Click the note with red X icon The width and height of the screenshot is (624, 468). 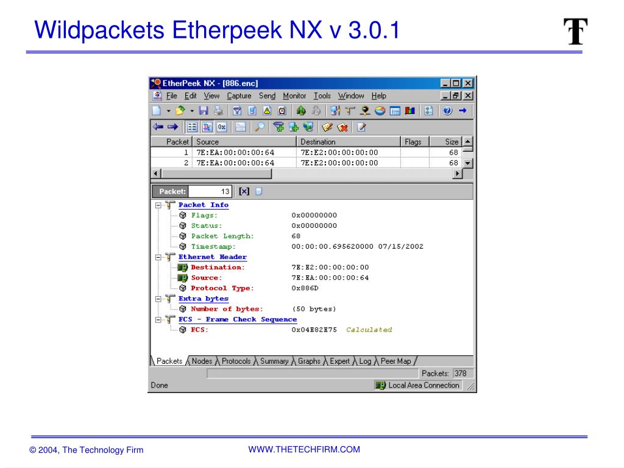pos(342,127)
